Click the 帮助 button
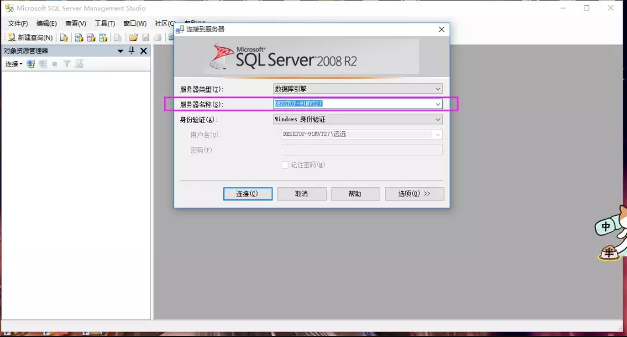 coord(355,194)
